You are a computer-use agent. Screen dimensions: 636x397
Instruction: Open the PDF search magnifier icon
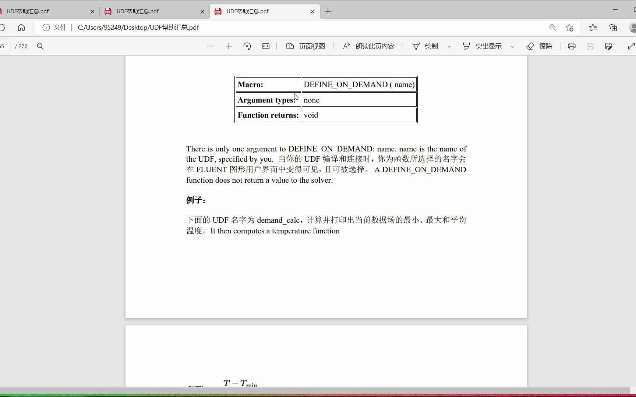tap(40, 46)
